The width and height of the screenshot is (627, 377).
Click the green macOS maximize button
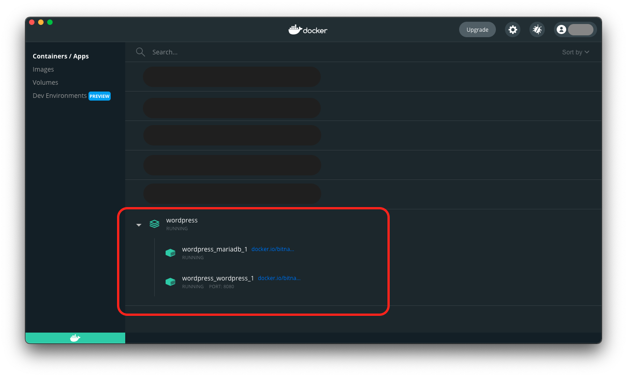point(50,22)
